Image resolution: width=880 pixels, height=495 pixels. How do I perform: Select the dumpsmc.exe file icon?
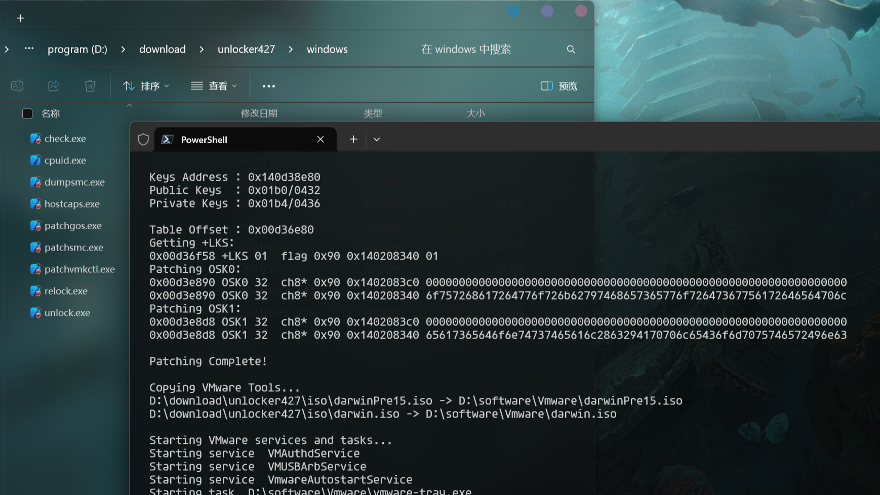(35, 182)
